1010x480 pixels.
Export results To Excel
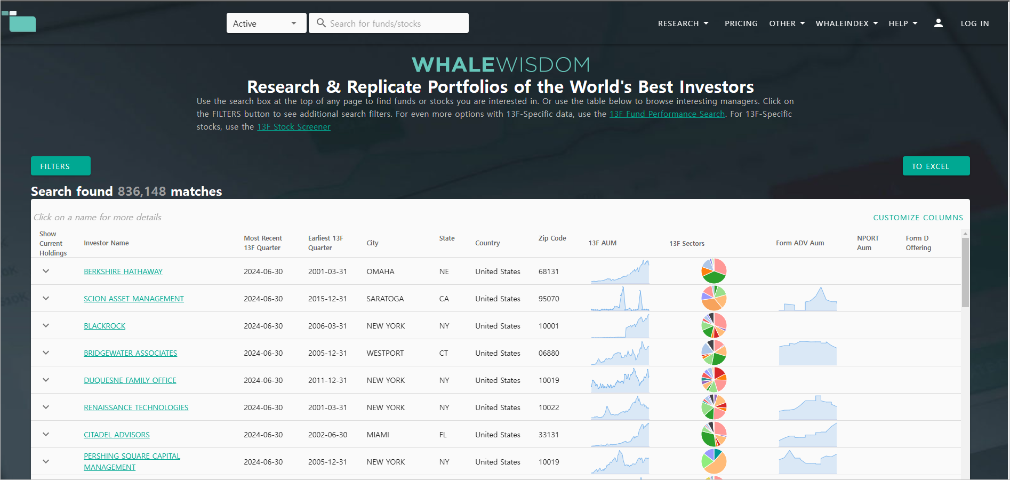pyautogui.click(x=936, y=166)
